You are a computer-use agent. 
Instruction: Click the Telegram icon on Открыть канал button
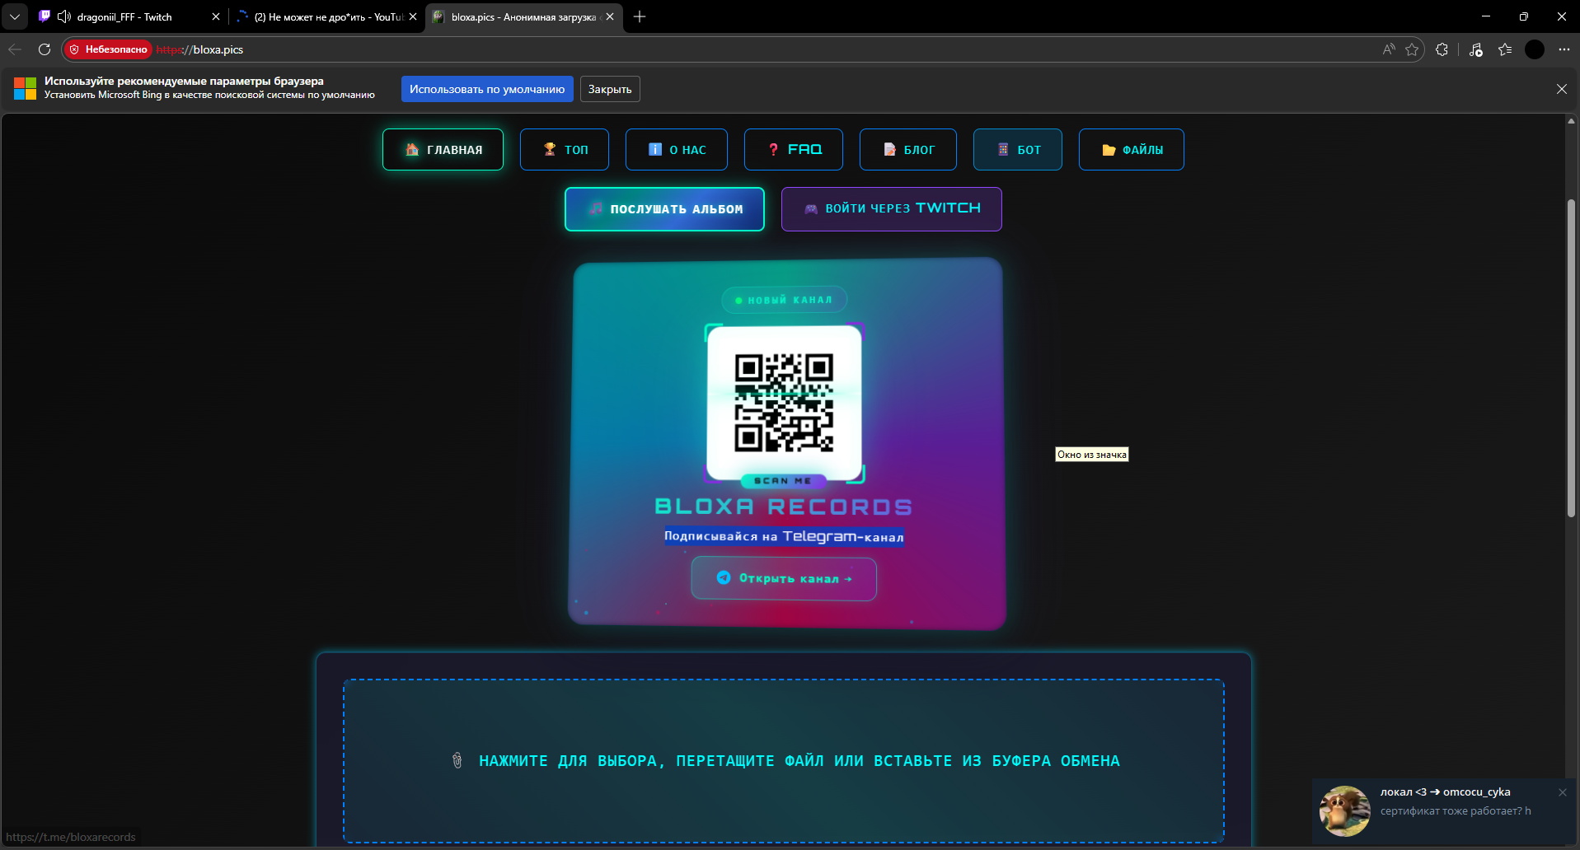tap(723, 578)
